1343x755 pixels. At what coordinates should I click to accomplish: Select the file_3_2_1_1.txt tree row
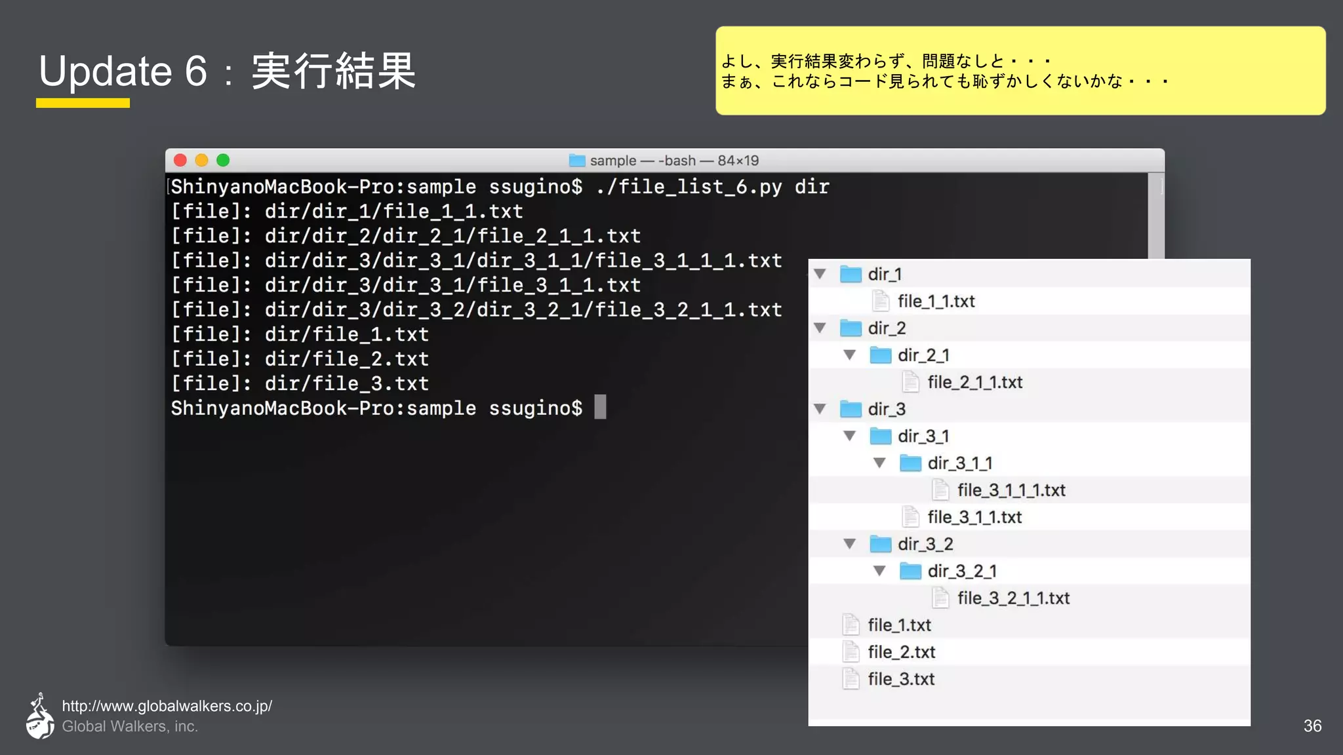pos(1013,598)
